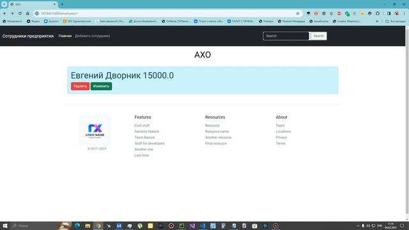The image size is (409, 230).
Task: Switch to Chrome in the taskbar
Action: [98, 226]
